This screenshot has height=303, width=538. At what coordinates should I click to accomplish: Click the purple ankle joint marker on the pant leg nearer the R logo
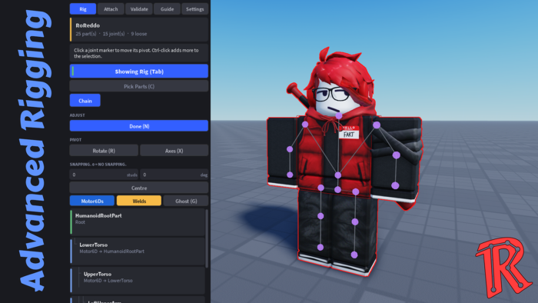point(354,255)
